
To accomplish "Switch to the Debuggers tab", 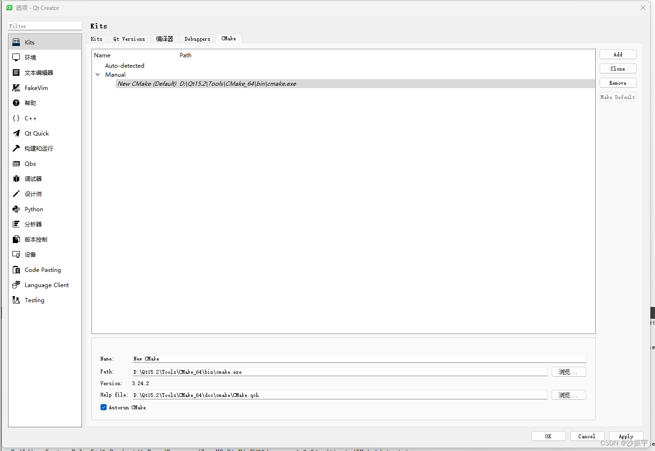I will (197, 39).
